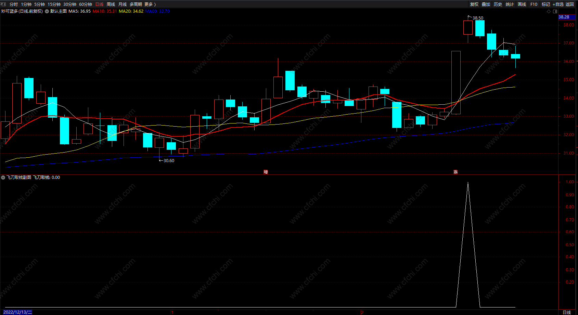
Task: Open the 多周期 multi-period view
Action: pos(136,4)
